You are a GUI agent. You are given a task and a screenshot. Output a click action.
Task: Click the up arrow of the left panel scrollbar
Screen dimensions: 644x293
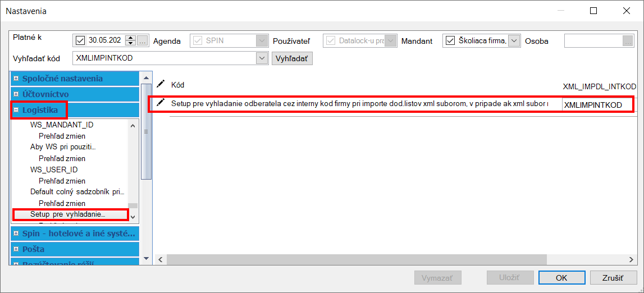pos(145,78)
